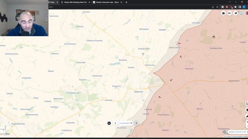Switch to the Ukraine War Breaking News tab
The width and height of the screenshot is (248, 139).
[x=76, y=2]
